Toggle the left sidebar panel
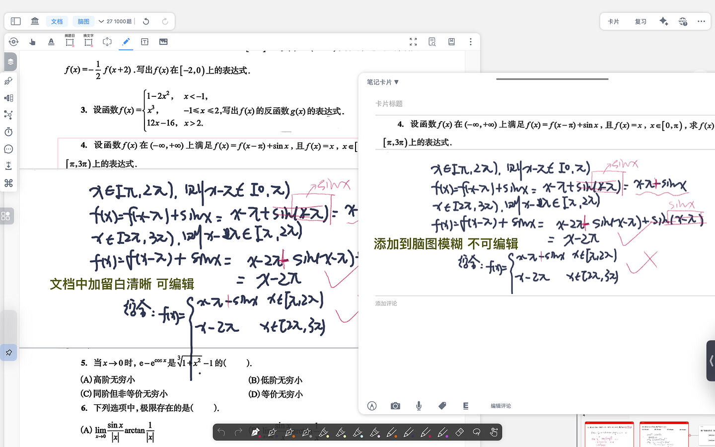This screenshot has height=447, width=715. click(15, 21)
